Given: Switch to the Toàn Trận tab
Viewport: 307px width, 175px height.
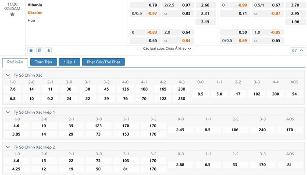Looking at the screenshot, I should pyautogui.click(x=43, y=62).
